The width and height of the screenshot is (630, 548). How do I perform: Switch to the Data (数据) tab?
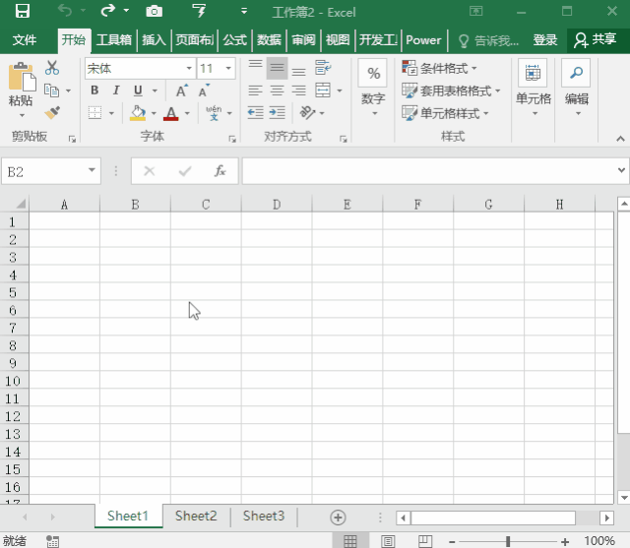point(269,39)
